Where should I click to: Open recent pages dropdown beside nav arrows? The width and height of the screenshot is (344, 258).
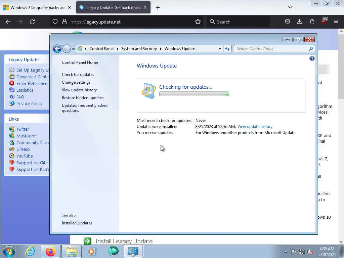(73, 49)
